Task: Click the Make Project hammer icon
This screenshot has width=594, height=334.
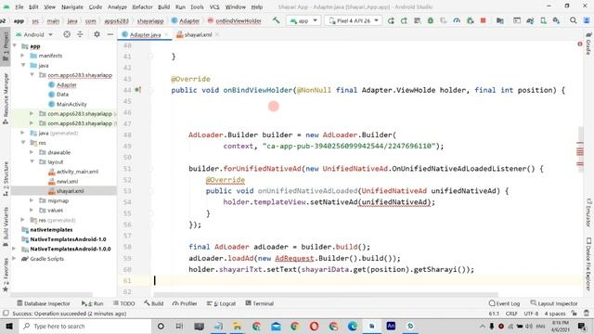Action: pos(277,20)
